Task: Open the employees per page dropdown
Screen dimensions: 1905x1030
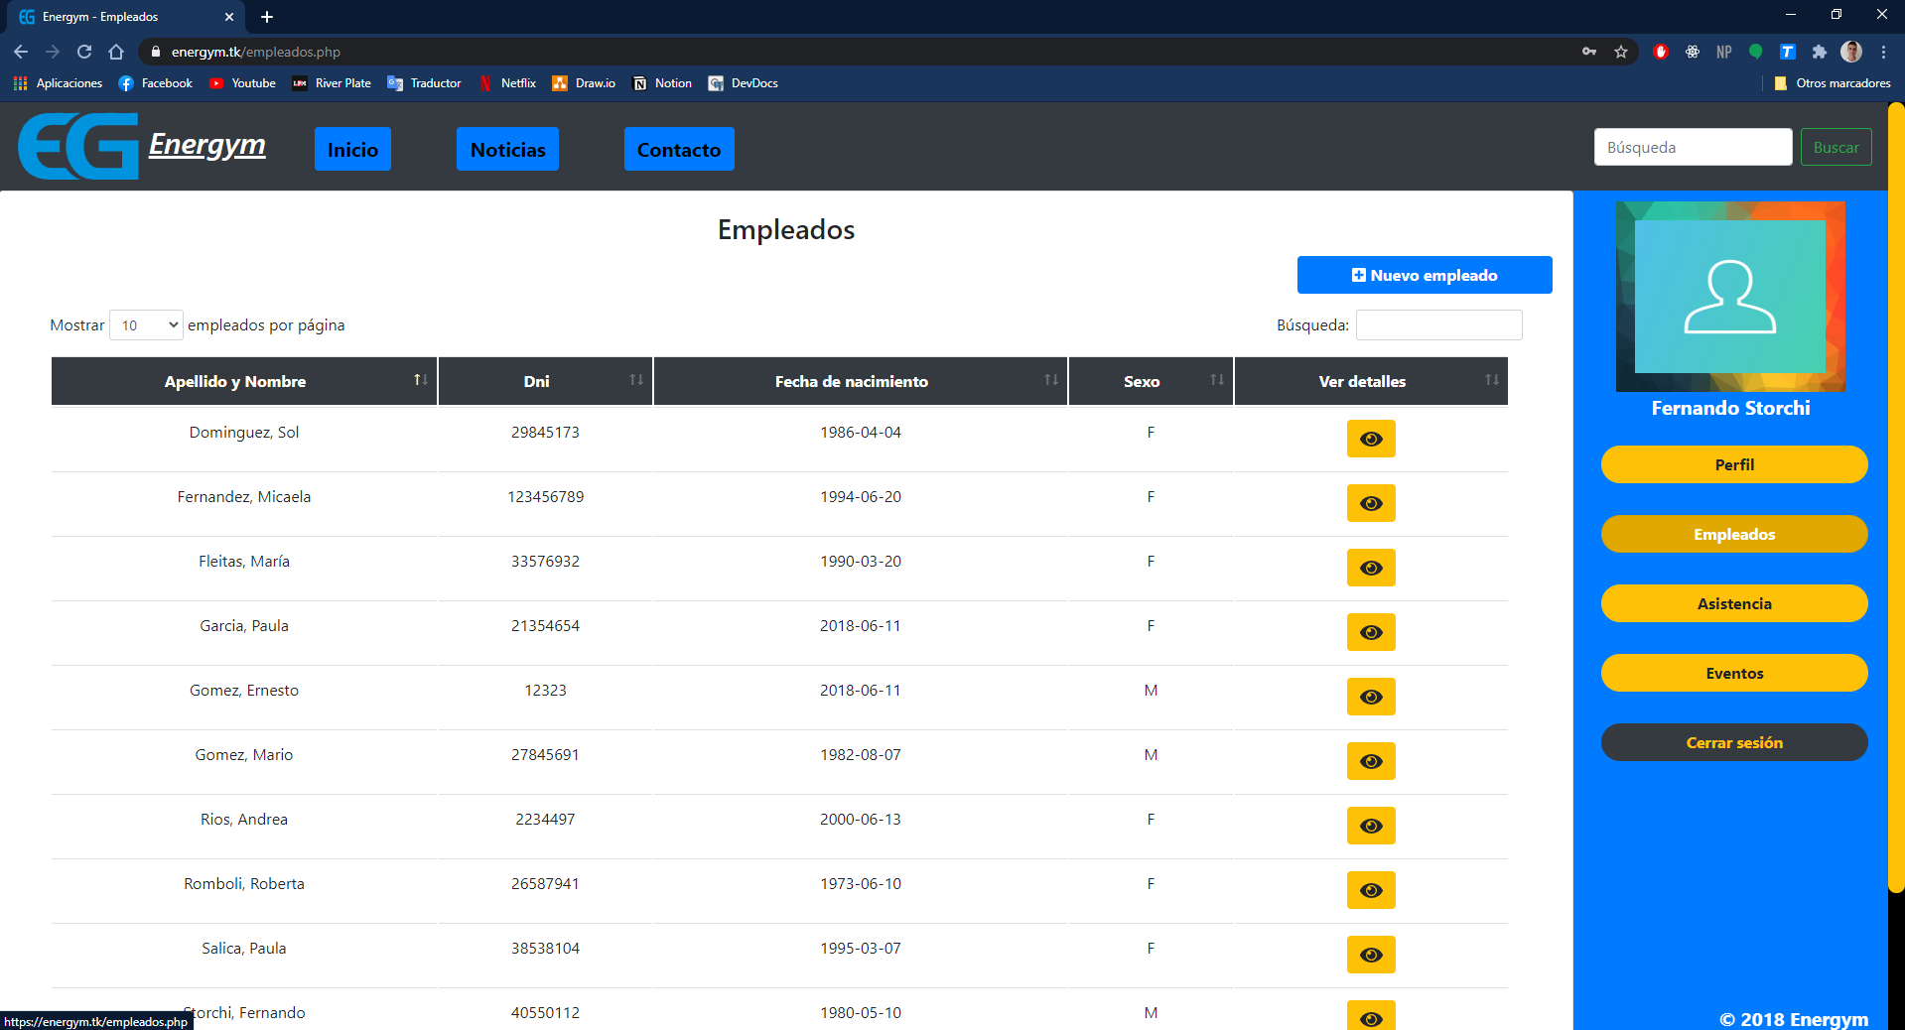Action: pyautogui.click(x=146, y=325)
